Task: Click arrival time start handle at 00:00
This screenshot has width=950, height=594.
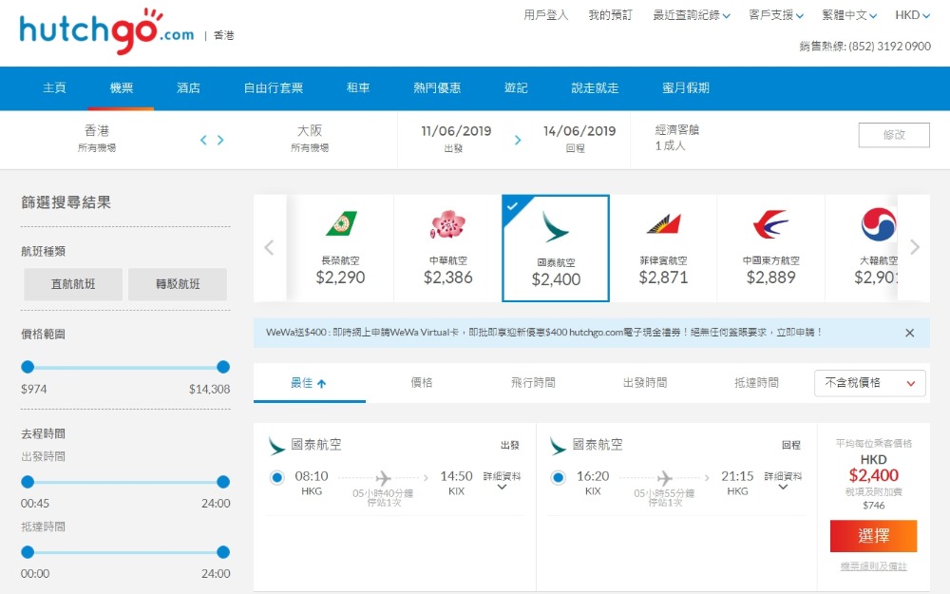Action: [28, 552]
